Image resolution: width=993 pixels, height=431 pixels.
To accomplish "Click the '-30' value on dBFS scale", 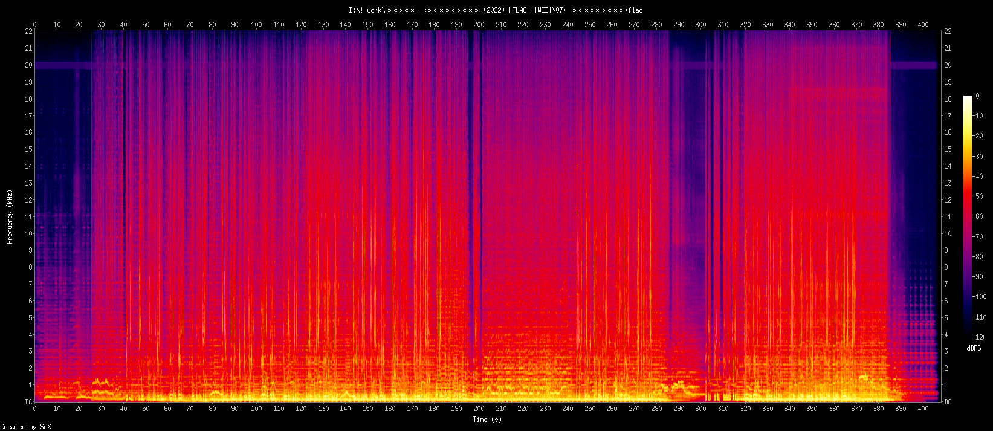I will pos(978,157).
